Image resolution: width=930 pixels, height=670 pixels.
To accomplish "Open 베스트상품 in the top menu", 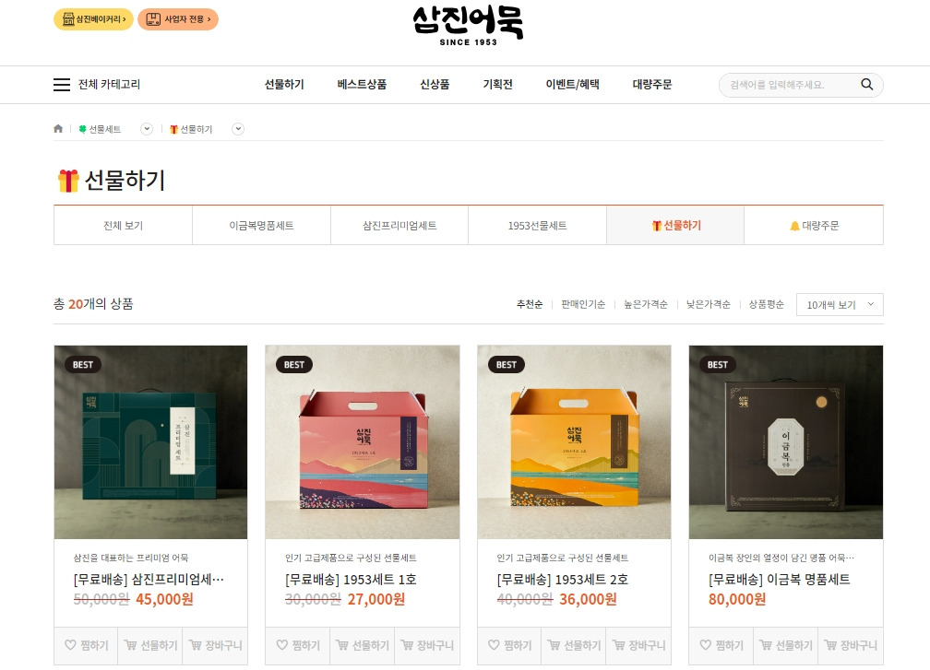I will (x=362, y=85).
